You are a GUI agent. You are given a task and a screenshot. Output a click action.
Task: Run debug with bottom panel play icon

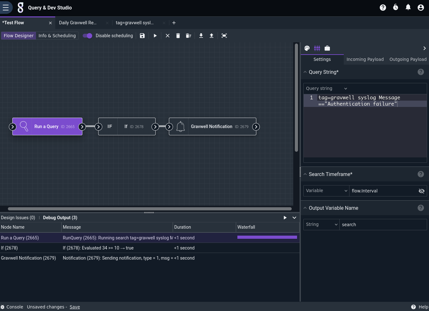285,218
